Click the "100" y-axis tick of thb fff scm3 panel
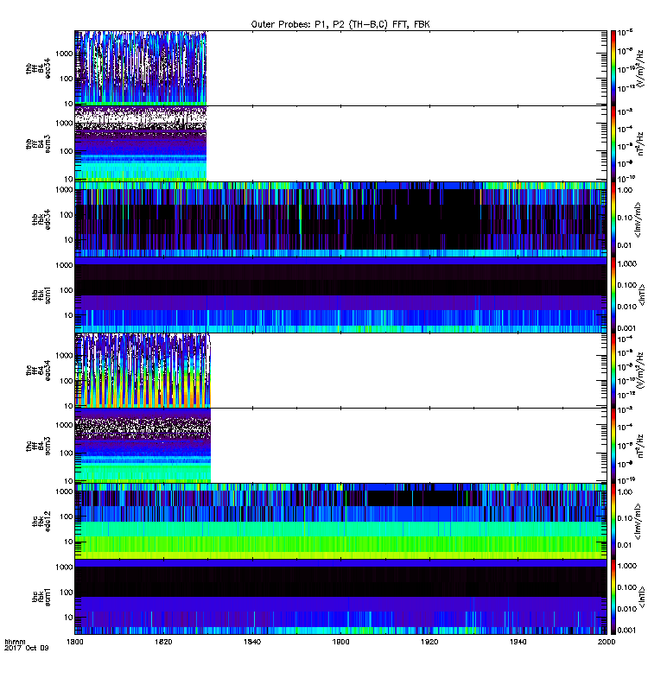This screenshot has width=648, height=691. [x=67, y=151]
